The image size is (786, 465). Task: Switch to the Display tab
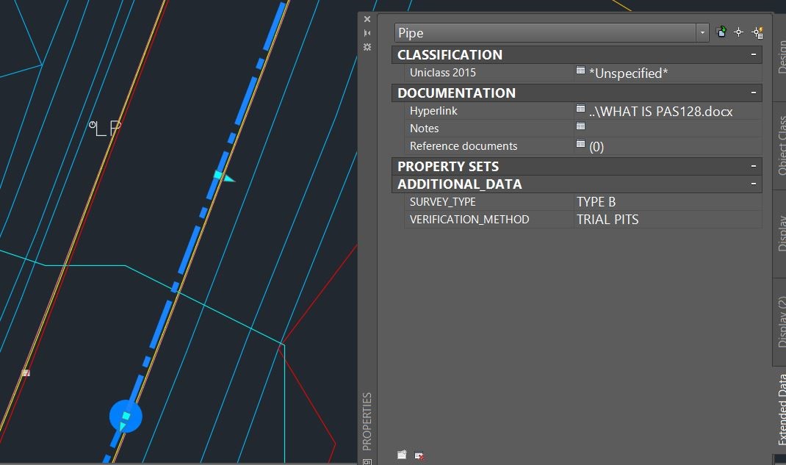(x=780, y=233)
